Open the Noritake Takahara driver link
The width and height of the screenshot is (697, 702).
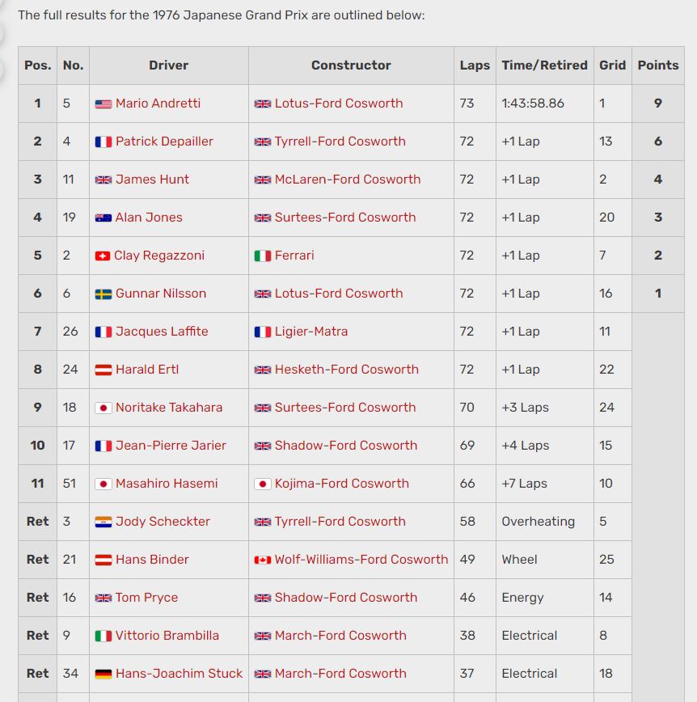pyautogui.click(x=169, y=408)
